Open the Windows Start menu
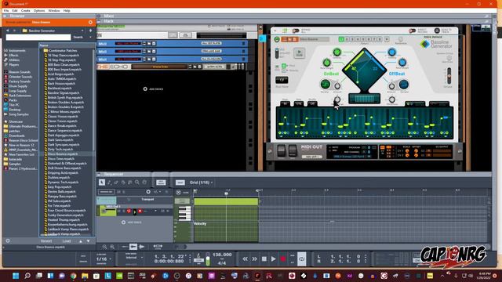 (x=16, y=276)
